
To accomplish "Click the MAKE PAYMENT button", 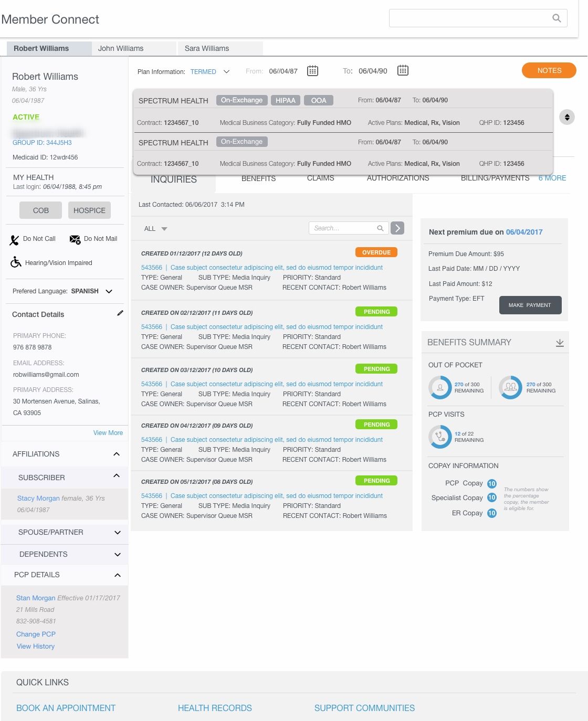I will [530, 305].
